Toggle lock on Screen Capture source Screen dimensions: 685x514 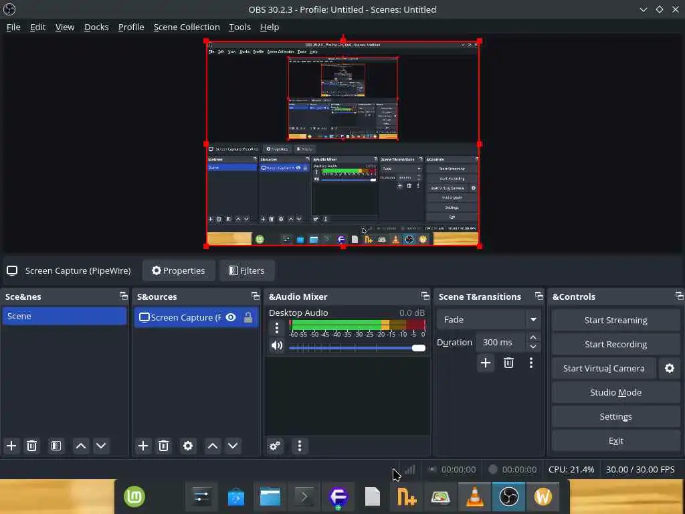pos(248,317)
